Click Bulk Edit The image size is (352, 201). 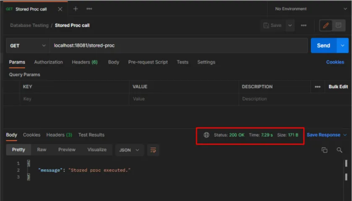point(338,87)
